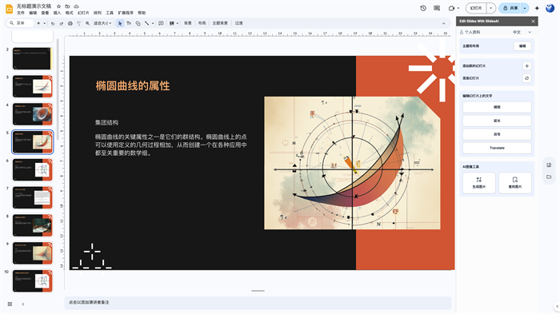Open the line tool dropdown arrow
560x314 pixels.
(153, 23)
